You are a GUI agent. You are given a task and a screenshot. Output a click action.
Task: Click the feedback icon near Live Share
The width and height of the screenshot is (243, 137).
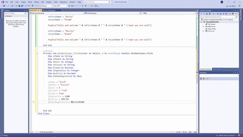(x=240, y=6)
